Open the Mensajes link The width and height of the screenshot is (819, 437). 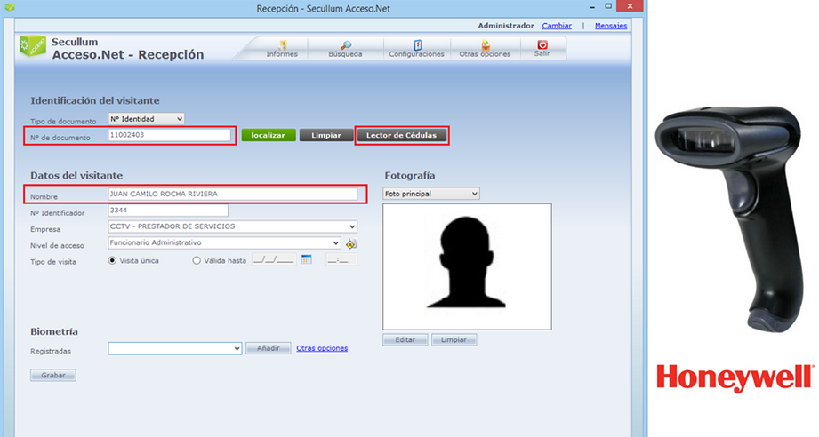tap(611, 26)
